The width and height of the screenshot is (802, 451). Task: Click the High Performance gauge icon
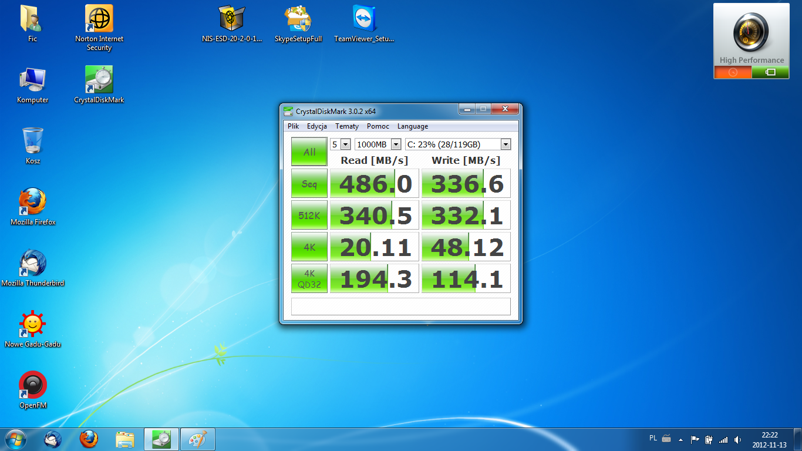[x=752, y=31]
